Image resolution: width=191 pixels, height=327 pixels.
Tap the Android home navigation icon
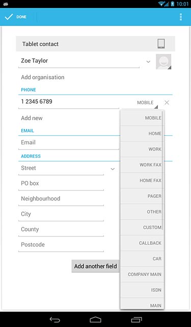[x=95, y=319]
